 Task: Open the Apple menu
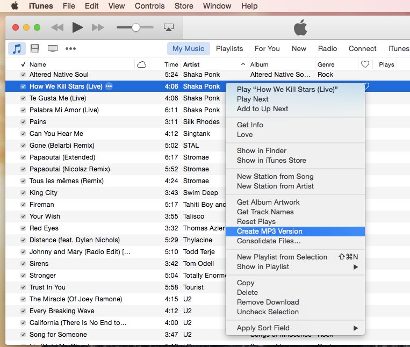(15, 5)
